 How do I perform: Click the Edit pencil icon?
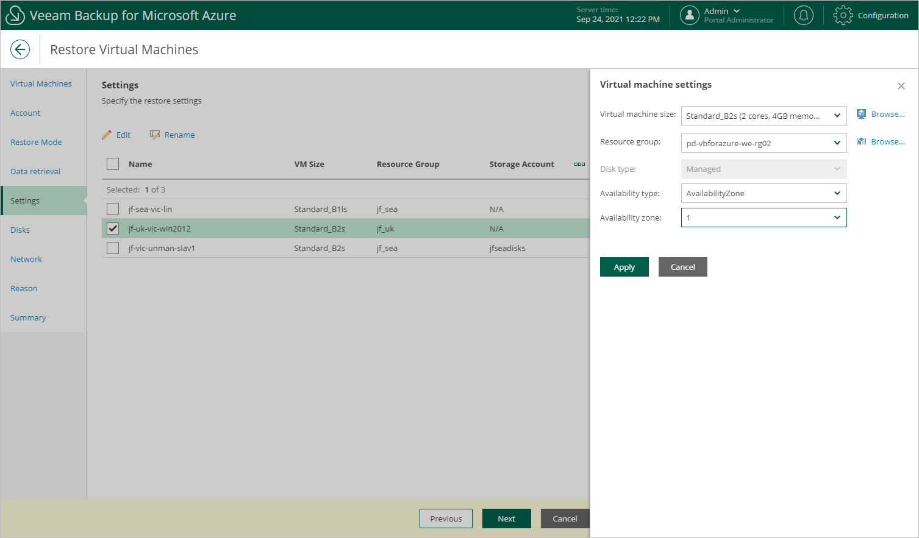107,135
